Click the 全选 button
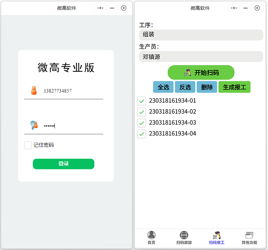This screenshot has width=268, height=250. 163,87
